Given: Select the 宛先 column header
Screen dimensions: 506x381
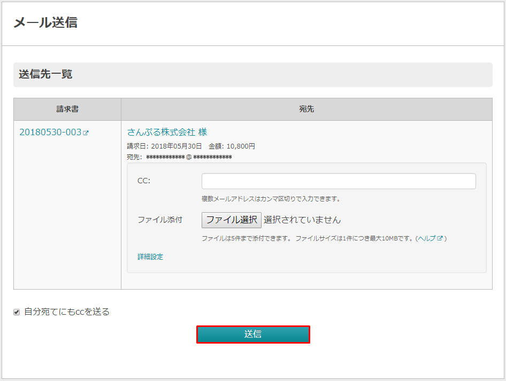Looking at the screenshot, I should coord(306,109).
